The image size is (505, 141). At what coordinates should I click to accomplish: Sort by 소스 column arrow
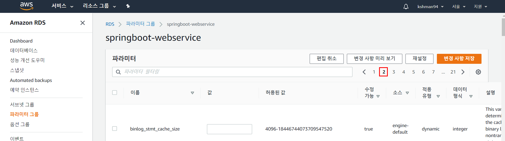(x=407, y=93)
